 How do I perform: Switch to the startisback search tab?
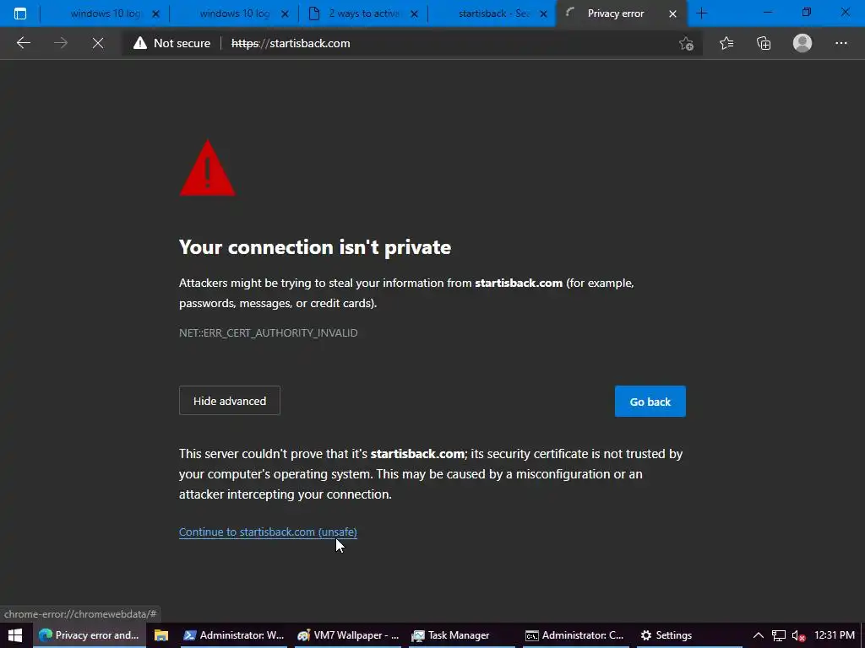pos(492,13)
